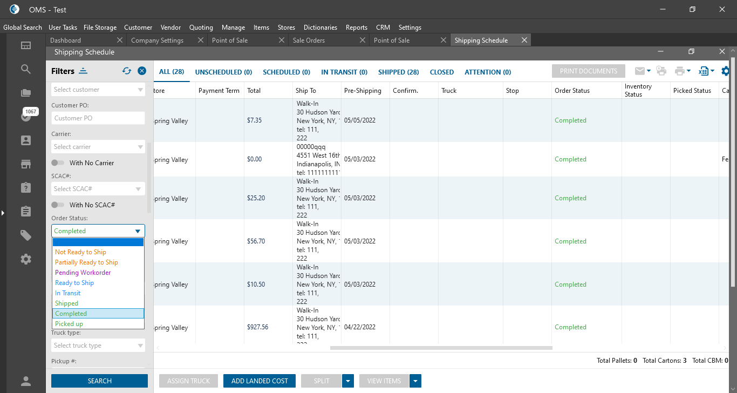Click the user profile icon at sidebar bottom
Screen dimensions: 737x393
[26, 381]
